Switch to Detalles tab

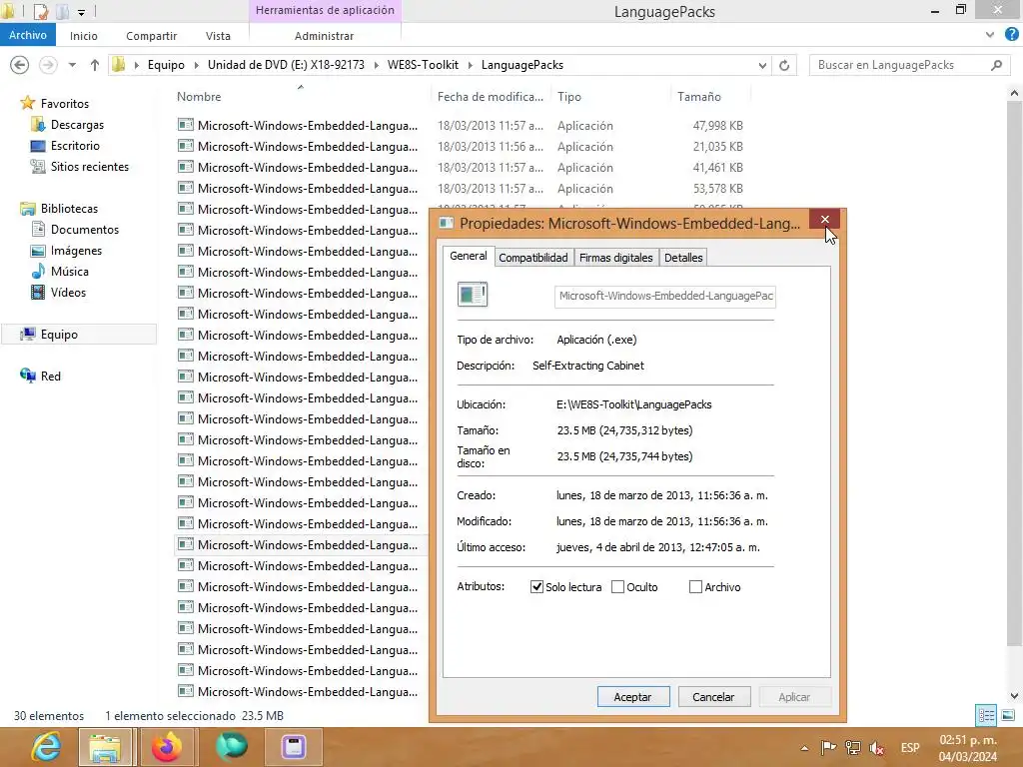click(x=683, y=258)
